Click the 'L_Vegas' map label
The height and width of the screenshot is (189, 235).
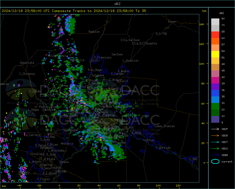(33, 110)
